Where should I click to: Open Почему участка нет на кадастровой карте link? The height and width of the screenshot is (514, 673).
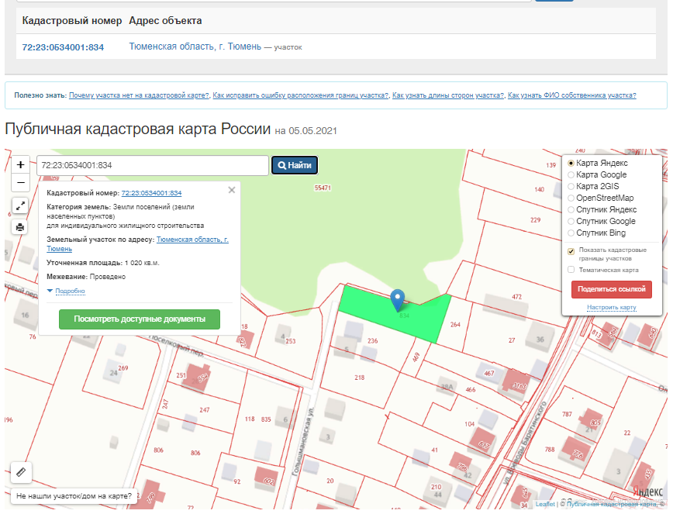[x=139, y=95]
